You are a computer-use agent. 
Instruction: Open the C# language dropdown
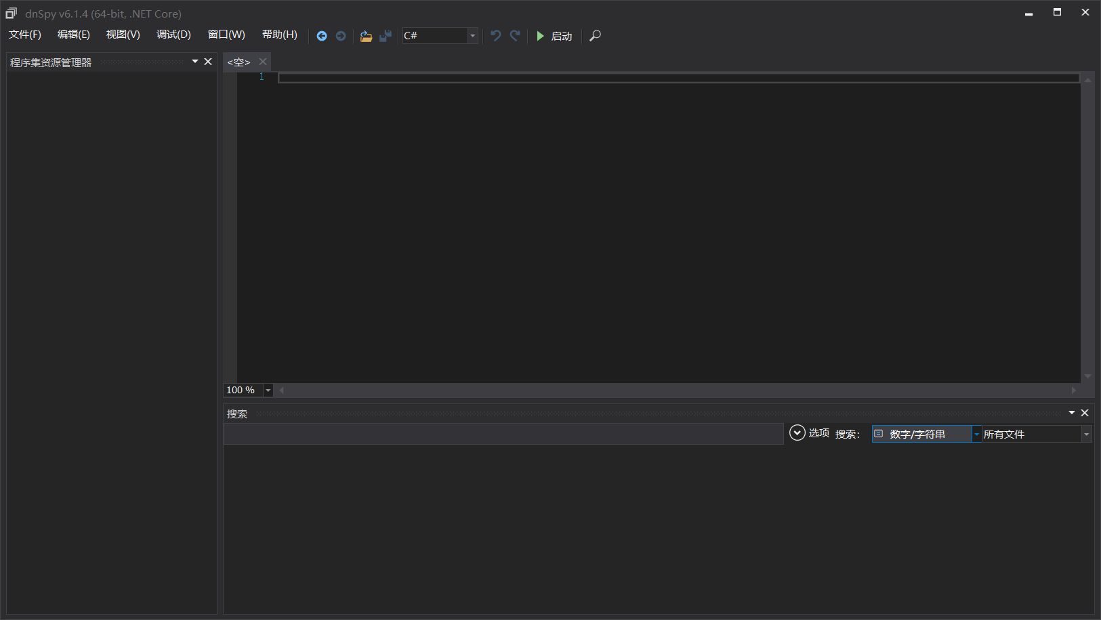pos(472,36)
